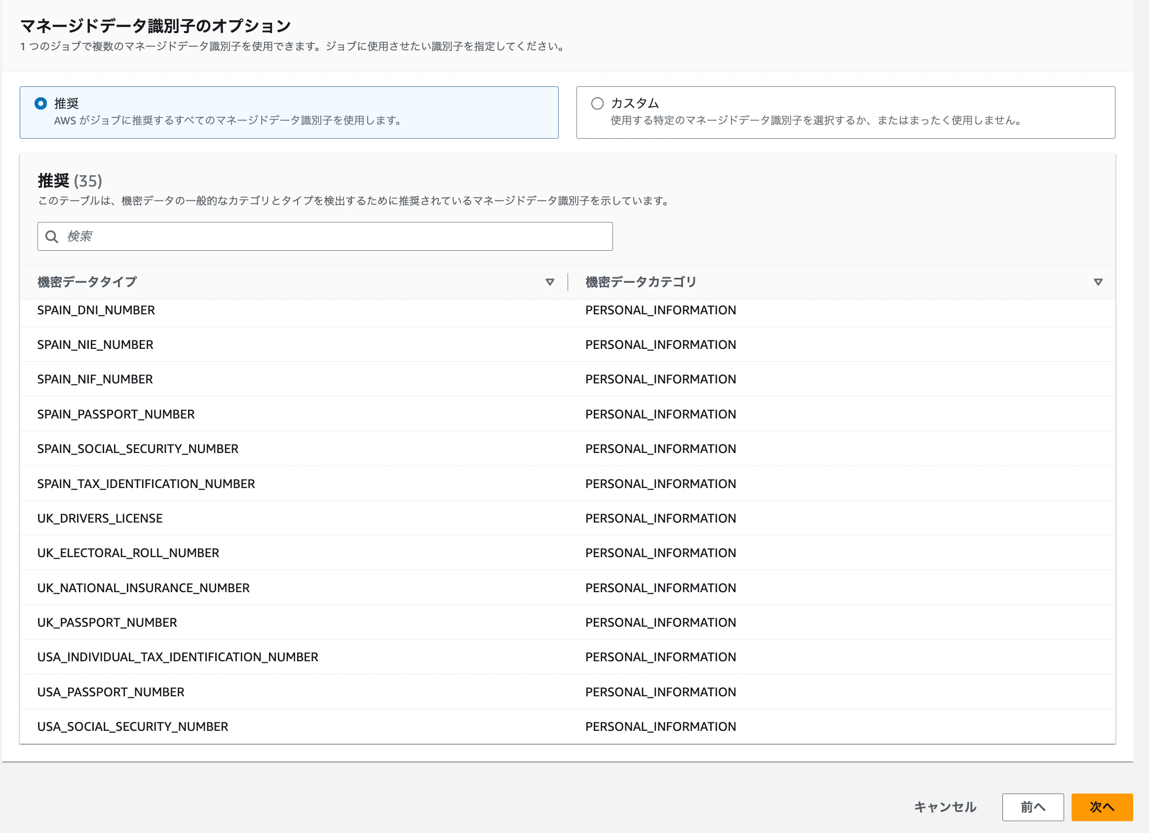
Task: Click the USA_SOCIAL_SECURITY_NUMBER row
Action: pos(133,726)
